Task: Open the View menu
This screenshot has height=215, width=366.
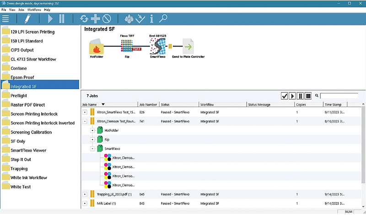Action: (x=12, y=10)
